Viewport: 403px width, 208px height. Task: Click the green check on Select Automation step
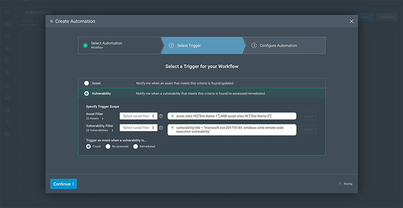click(85, 45)
